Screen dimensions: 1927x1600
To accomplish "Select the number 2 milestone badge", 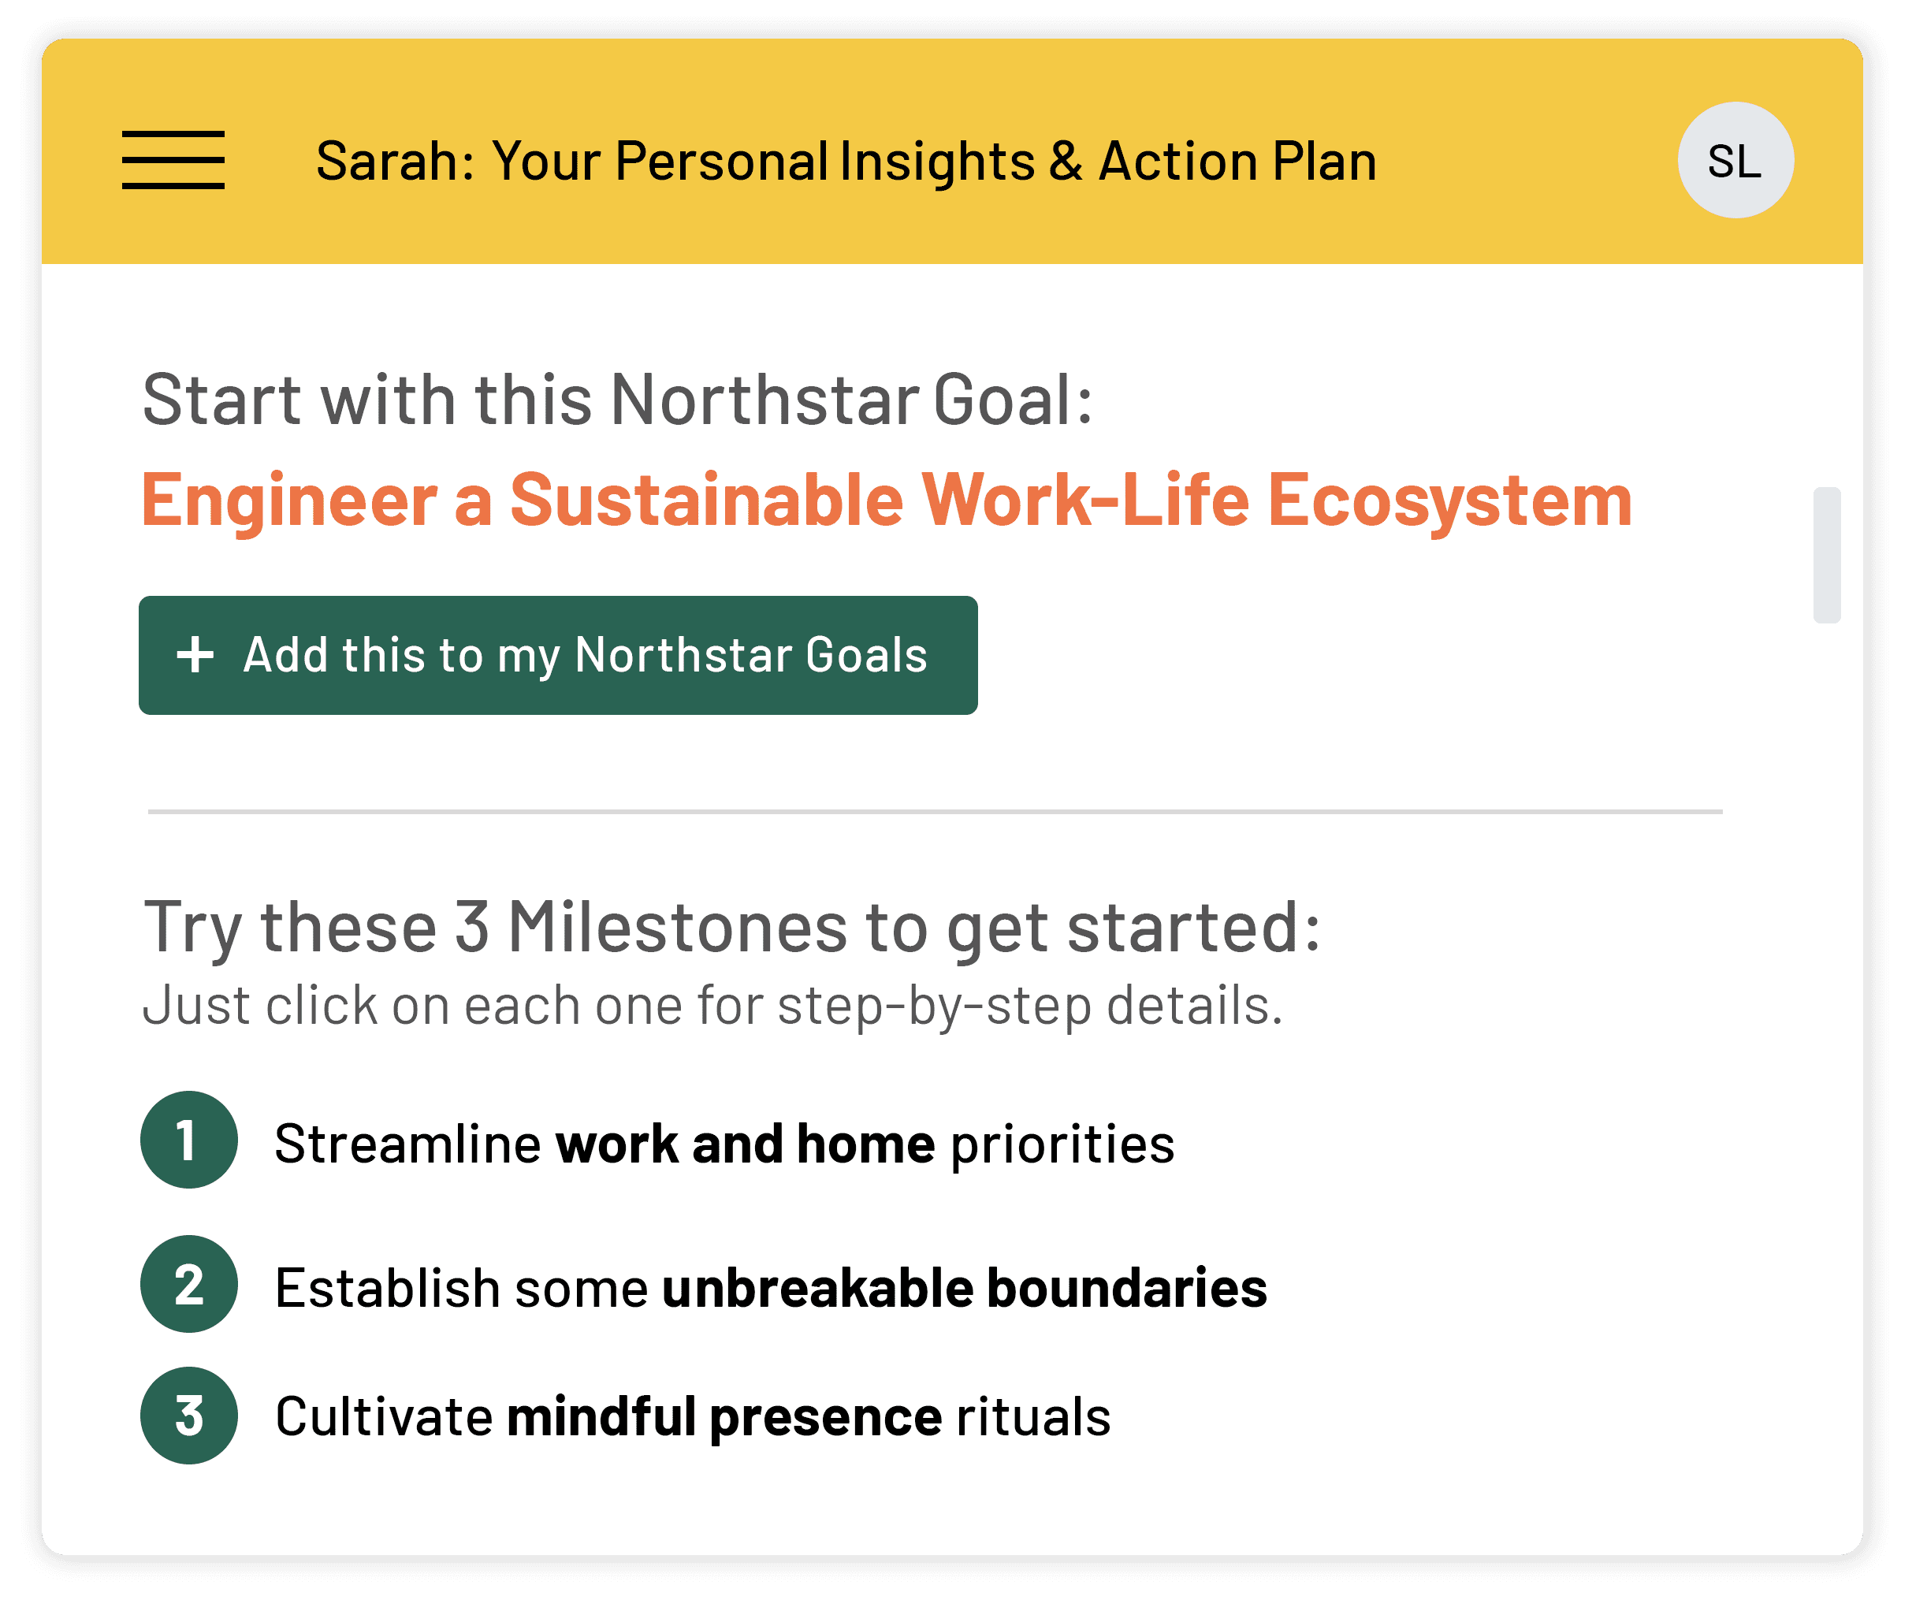I will point(189,1285).
